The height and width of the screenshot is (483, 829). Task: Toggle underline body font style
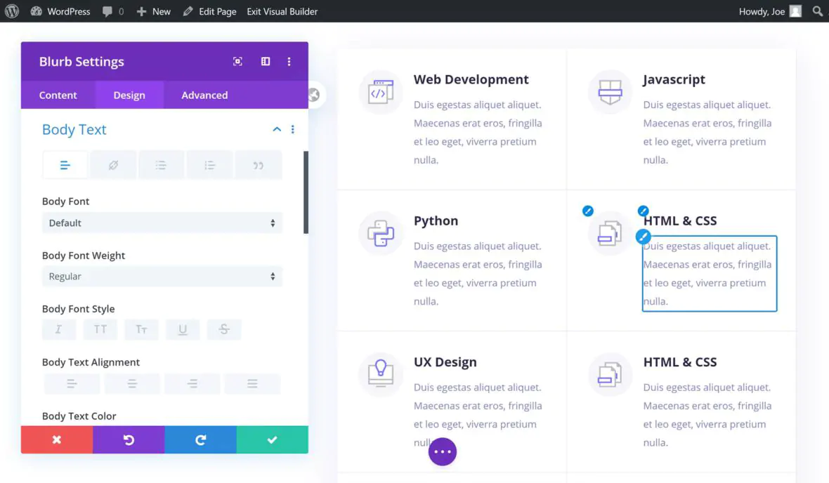pyautogui.click(x=183, y=329)
